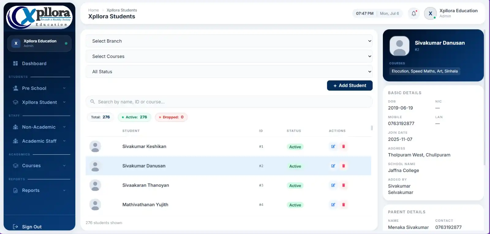Filter by Active 276 chip
Image resolution: width=490 pixels, height=234 pixels.
134,117
